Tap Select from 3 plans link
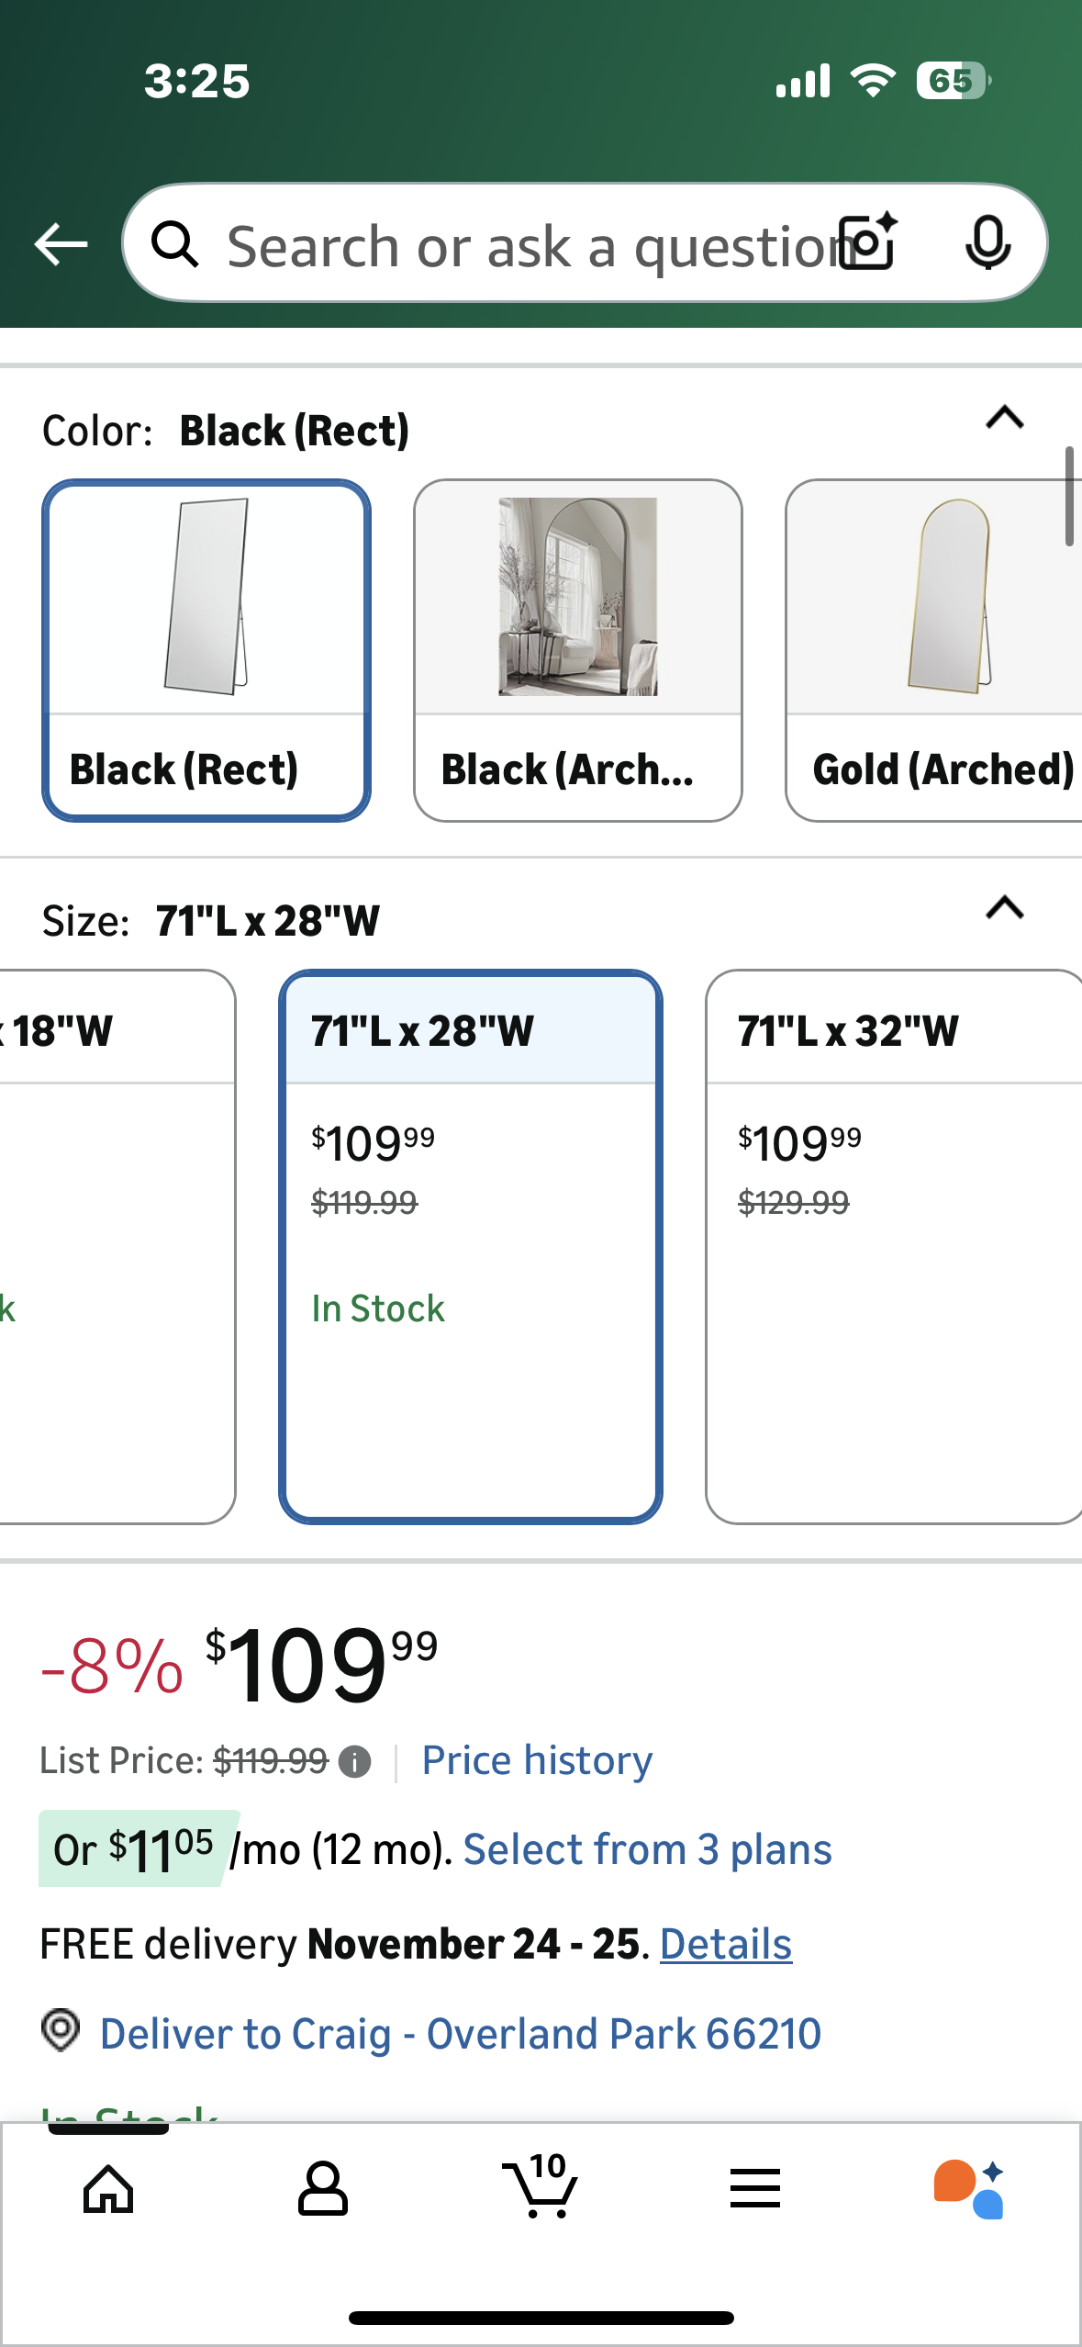This screenshot has width=1082, height=2347. point(647,1849)
